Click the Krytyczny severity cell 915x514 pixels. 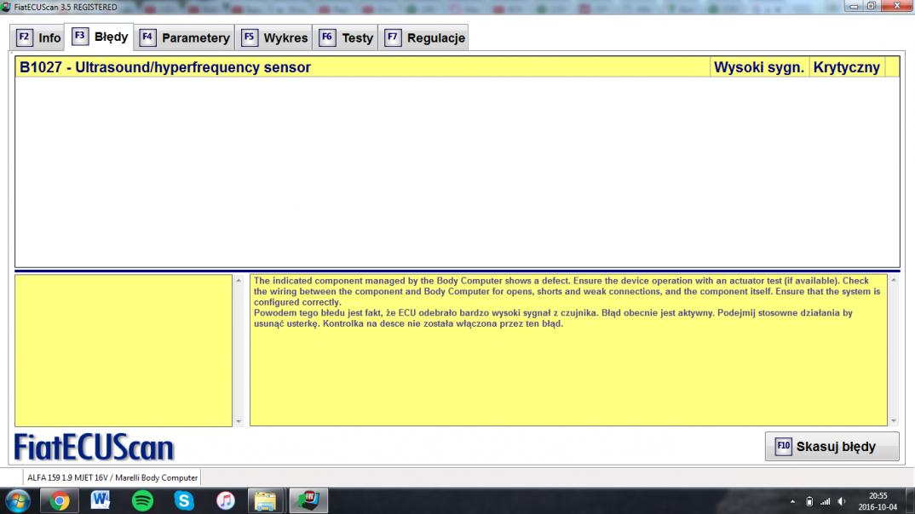846,67
